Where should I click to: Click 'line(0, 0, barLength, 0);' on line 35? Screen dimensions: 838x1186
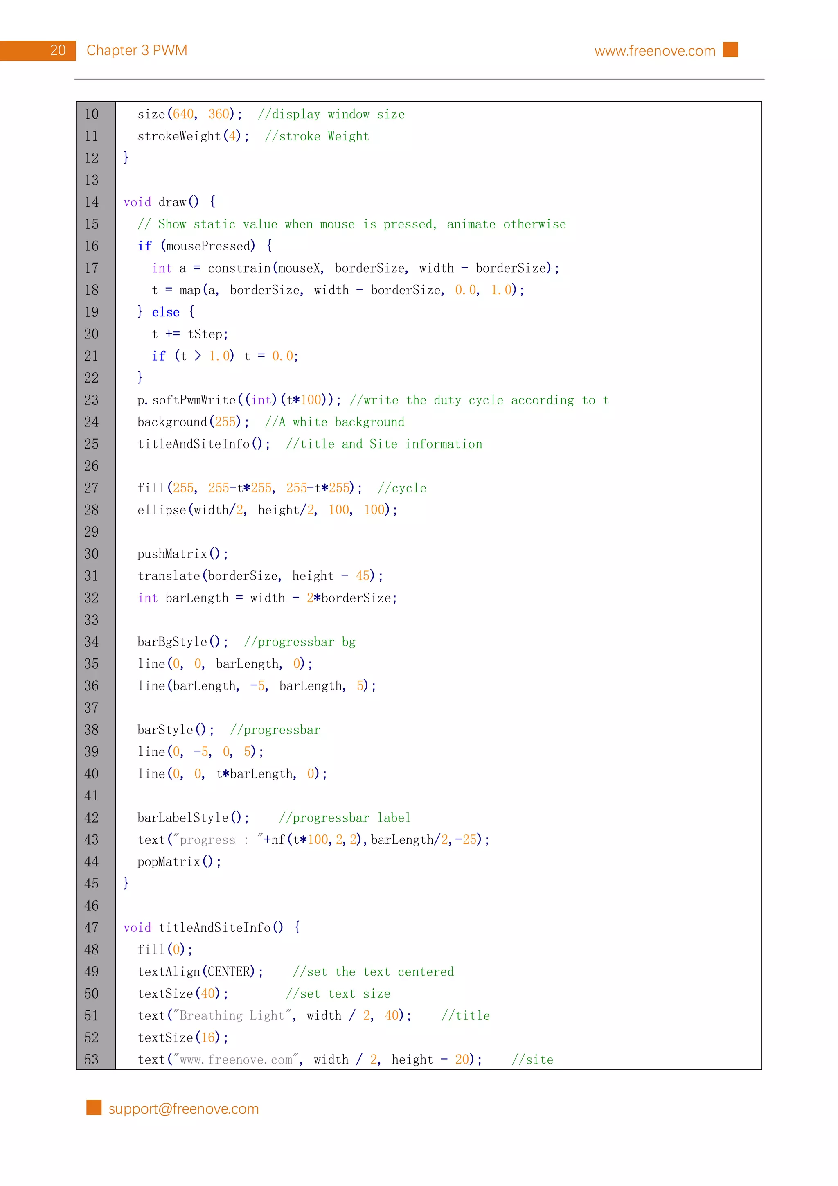[x=225, y=664]
